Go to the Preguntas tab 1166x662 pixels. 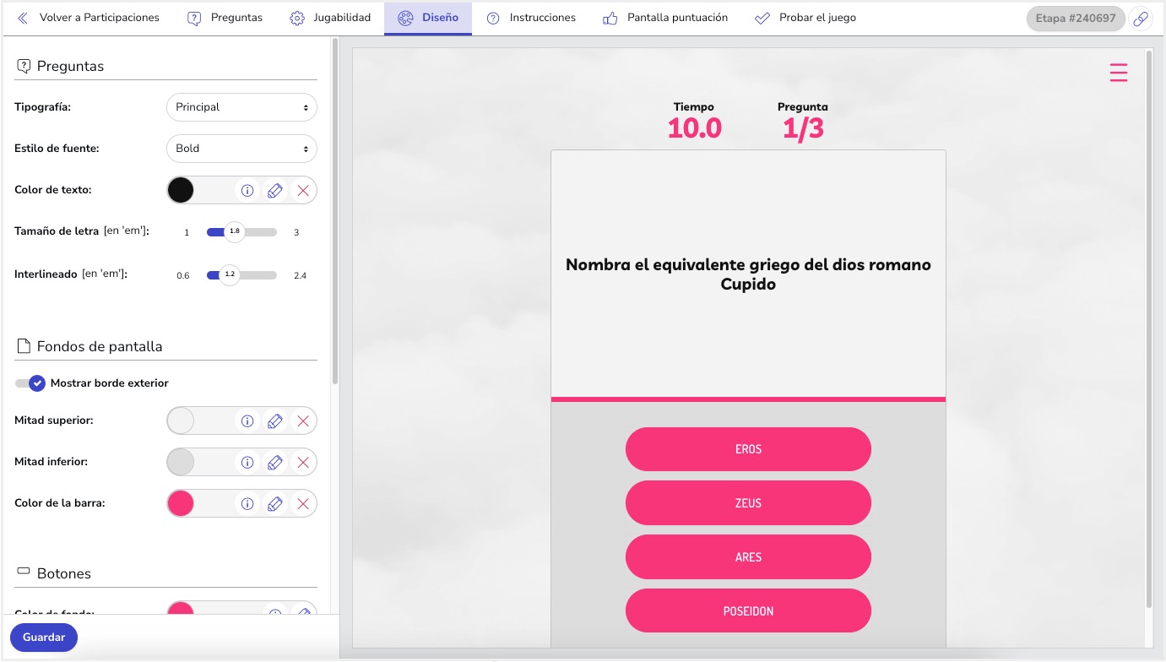click(225, 18)
